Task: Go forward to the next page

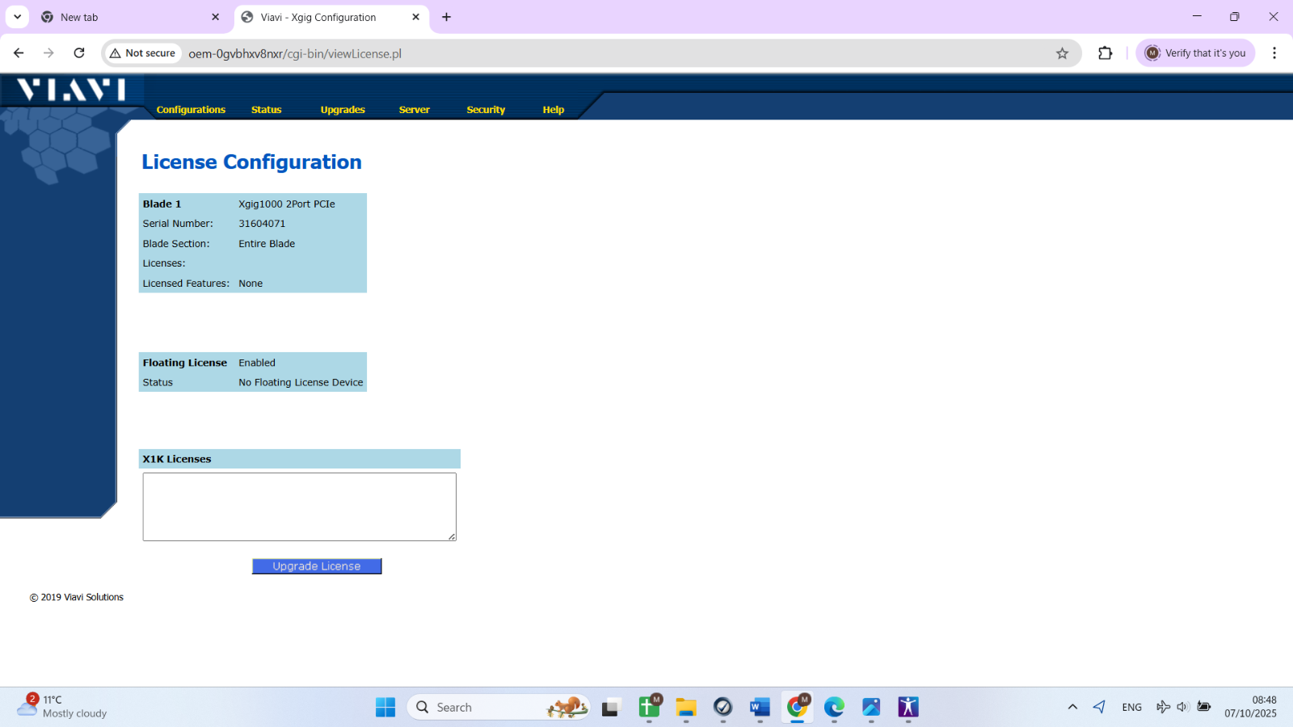Action: click(x=48, y=53)
